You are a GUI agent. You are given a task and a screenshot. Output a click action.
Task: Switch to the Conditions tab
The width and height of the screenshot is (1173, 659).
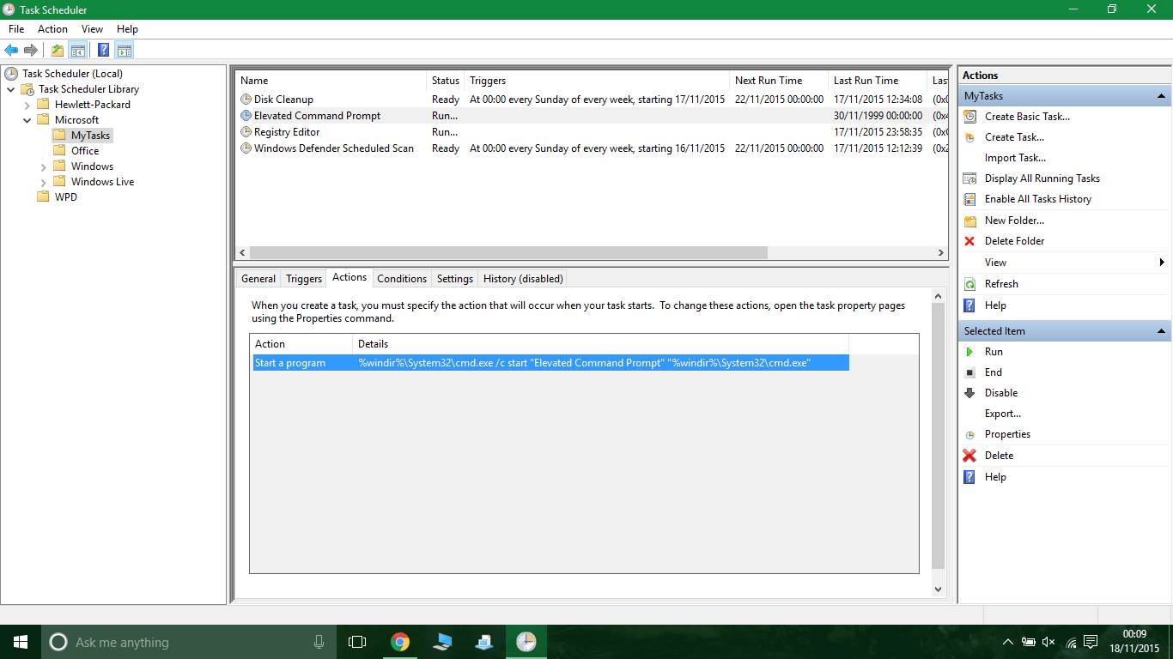point(401,278)
